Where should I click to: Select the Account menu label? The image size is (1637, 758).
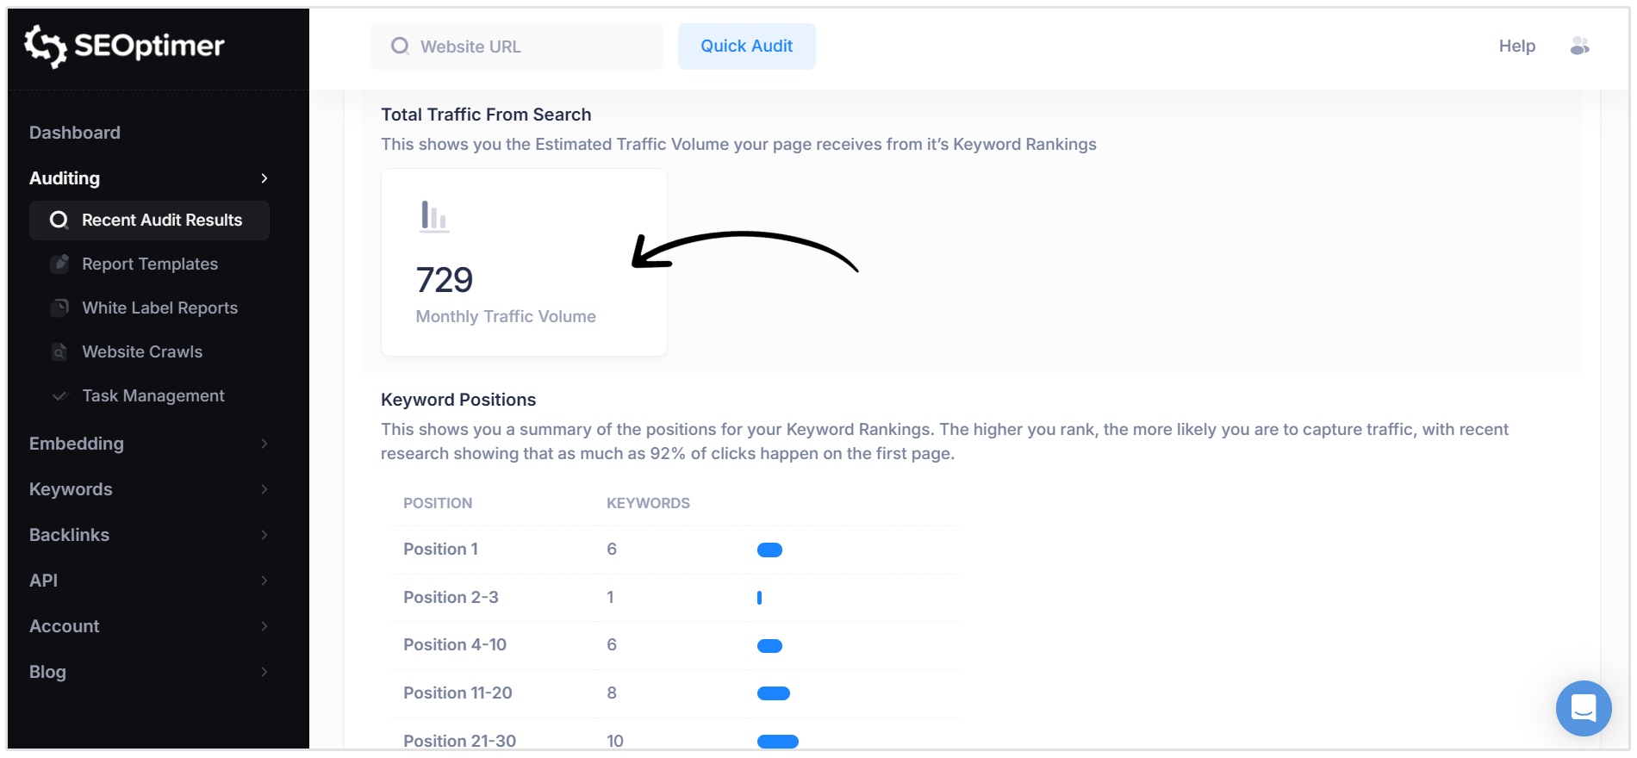[x=65, y=626]
